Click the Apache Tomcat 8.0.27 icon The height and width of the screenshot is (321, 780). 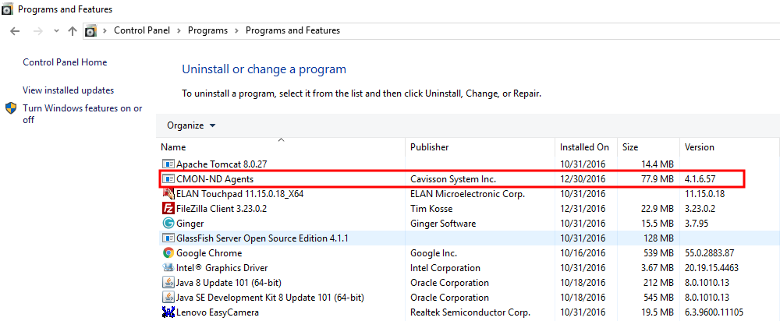[168, 164]
